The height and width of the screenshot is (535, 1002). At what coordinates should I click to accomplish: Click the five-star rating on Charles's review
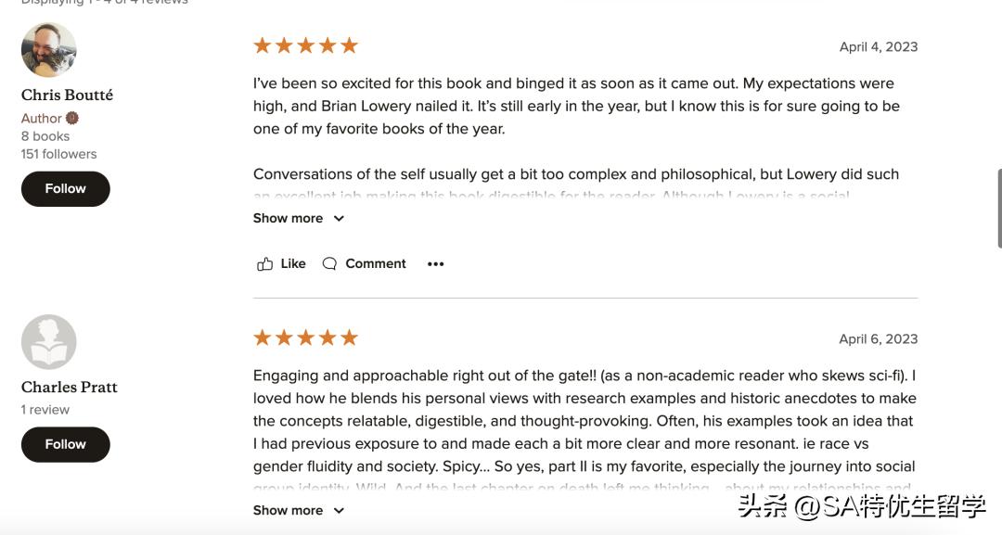point(305,338)
